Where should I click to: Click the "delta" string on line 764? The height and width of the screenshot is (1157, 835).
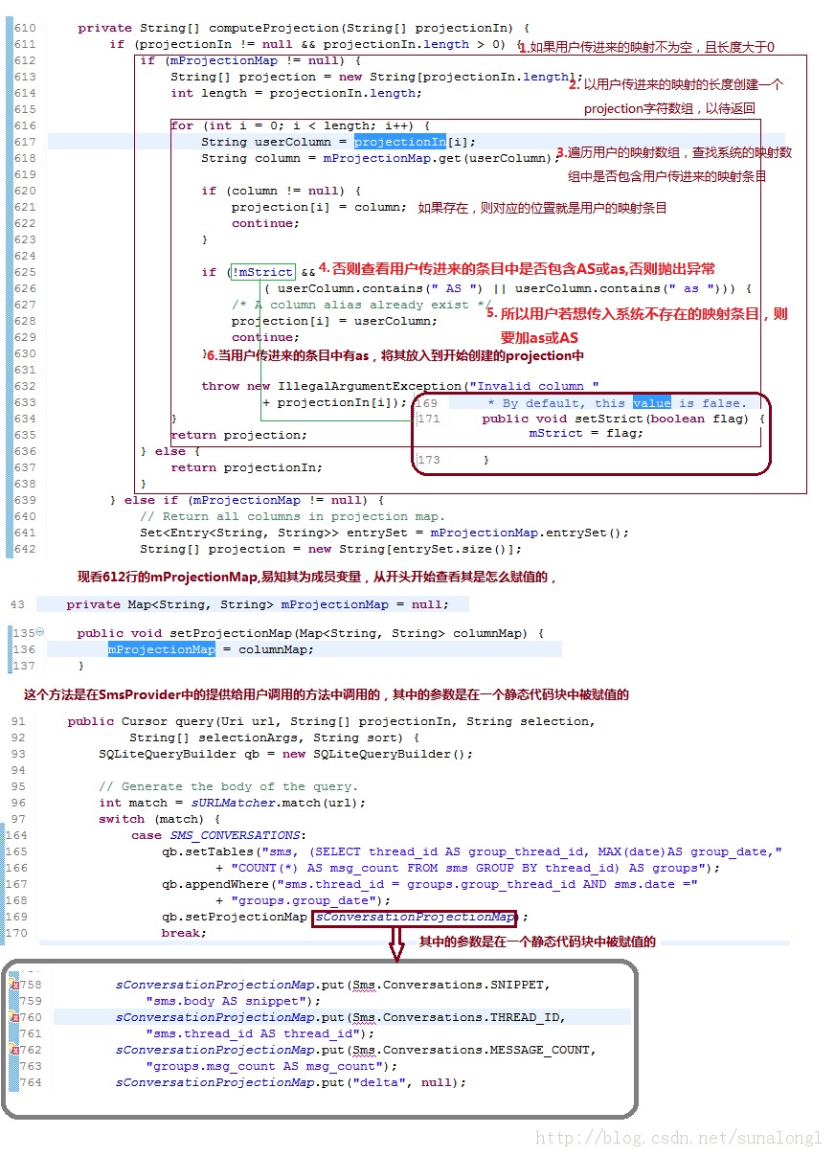378,1082
